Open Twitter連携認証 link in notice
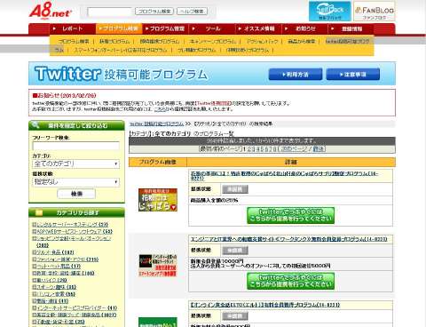Image resolution: width=426 pixels, height=327 pixels. click(213, 103)
